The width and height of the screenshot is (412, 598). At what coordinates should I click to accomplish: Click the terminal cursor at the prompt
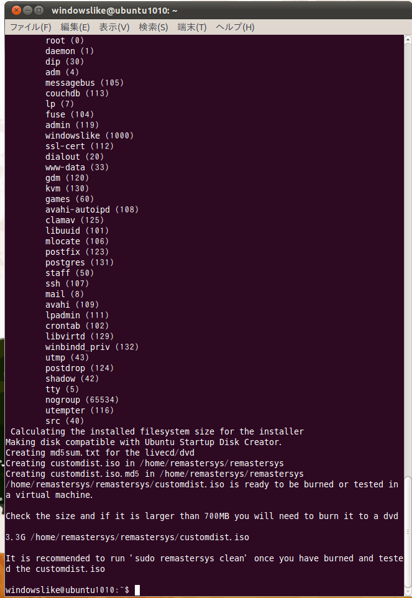(x=137, y=590)
